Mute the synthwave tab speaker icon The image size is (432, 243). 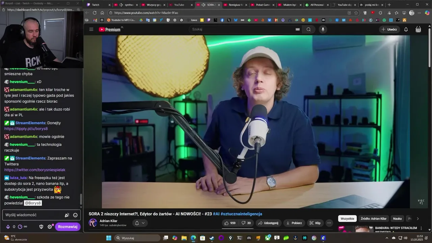click(x=122, y=5)
